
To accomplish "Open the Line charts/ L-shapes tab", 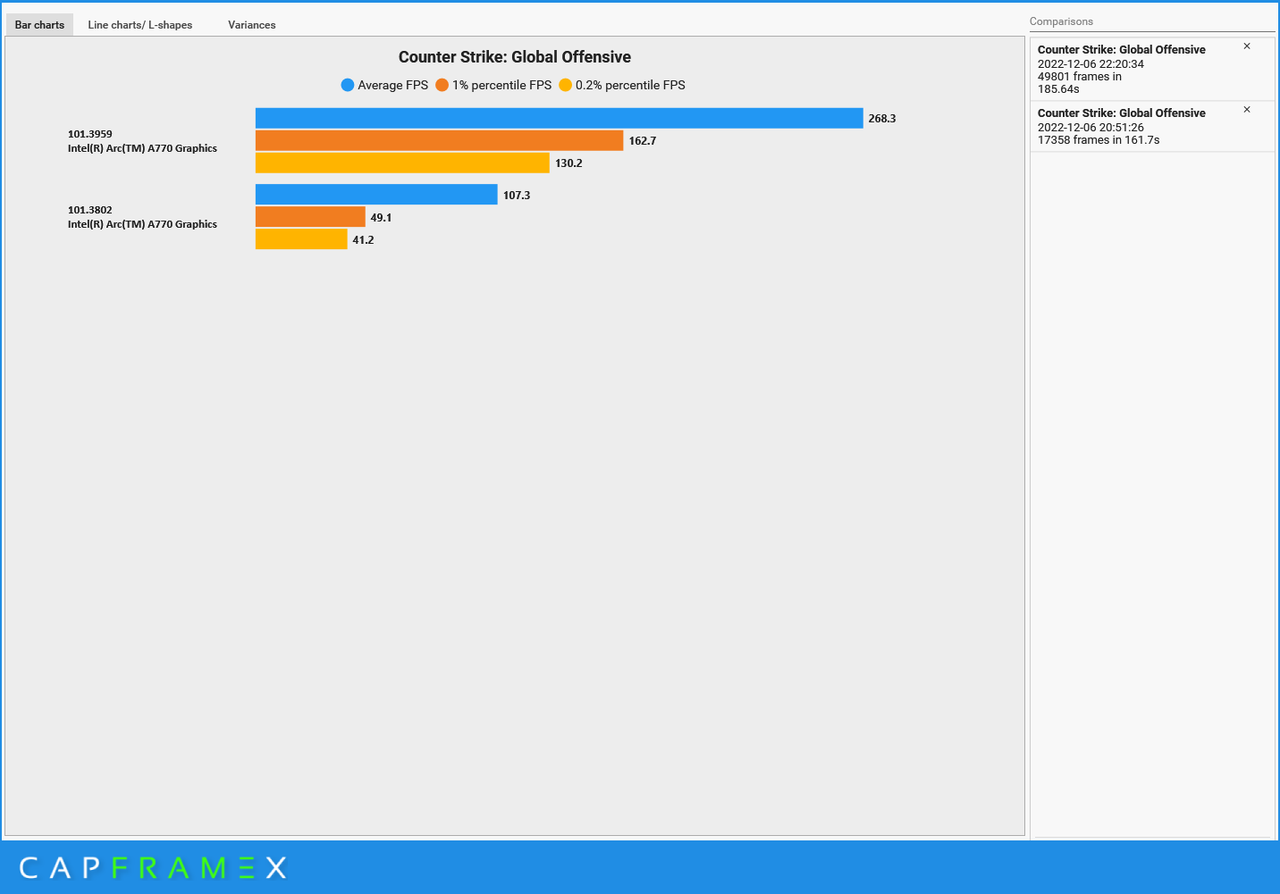I will (140, 25).
